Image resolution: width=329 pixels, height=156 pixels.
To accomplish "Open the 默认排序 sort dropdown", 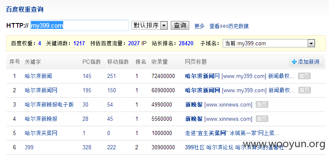I will tap(149, 26).
